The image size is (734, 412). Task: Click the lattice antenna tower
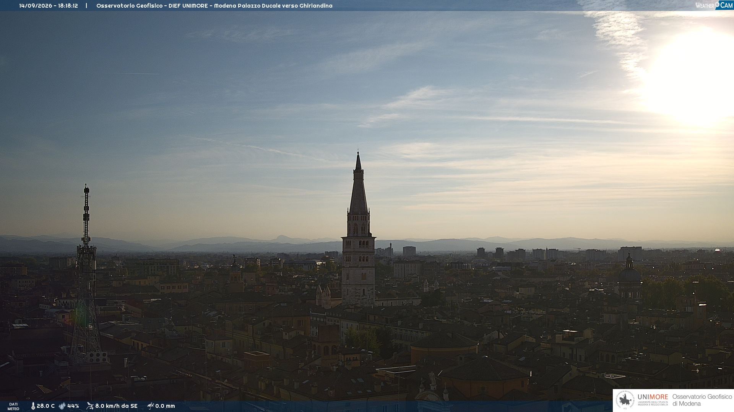click(x=86, y=275)
